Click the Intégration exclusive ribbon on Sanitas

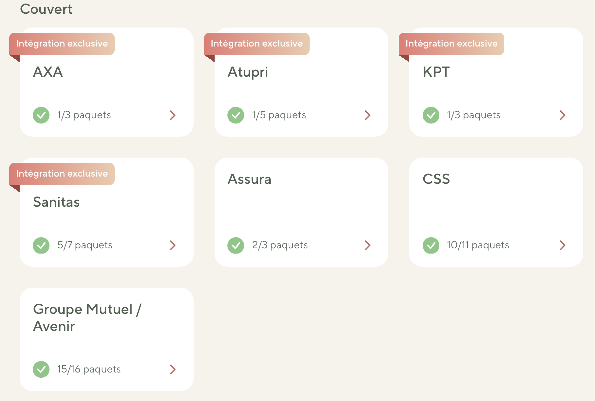(62, 174)
